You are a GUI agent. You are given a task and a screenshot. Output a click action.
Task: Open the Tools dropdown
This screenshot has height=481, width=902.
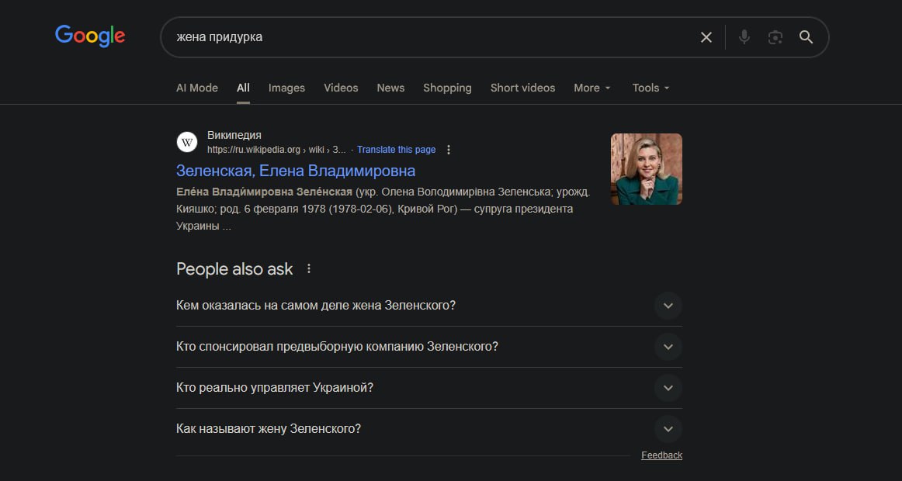coord(650,88)
